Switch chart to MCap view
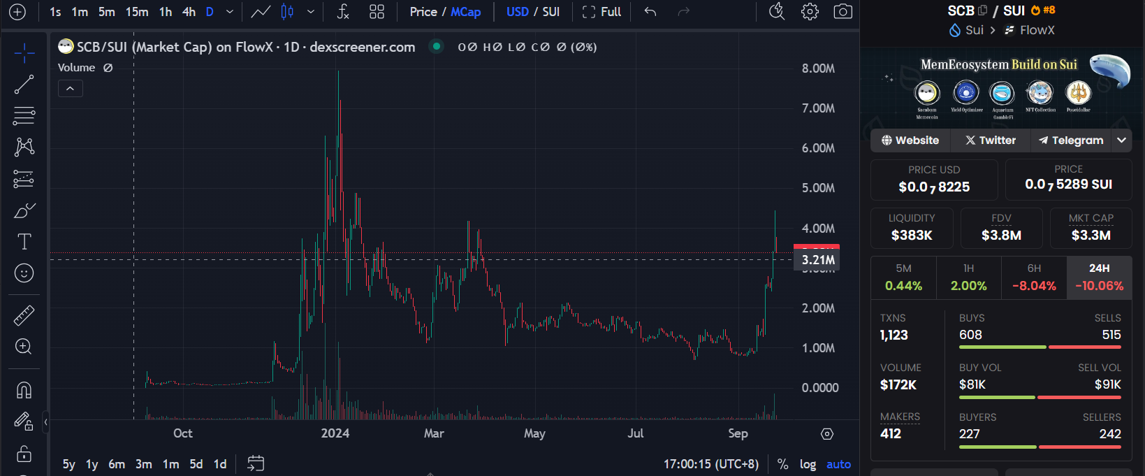1145x476 pixels. [465, 12]
